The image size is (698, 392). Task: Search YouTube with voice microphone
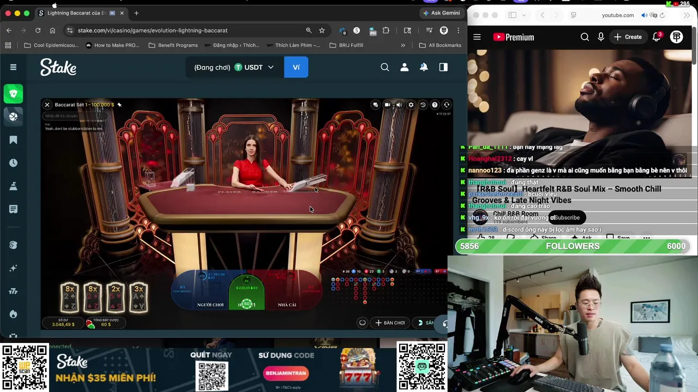click(x=601, y=37)
